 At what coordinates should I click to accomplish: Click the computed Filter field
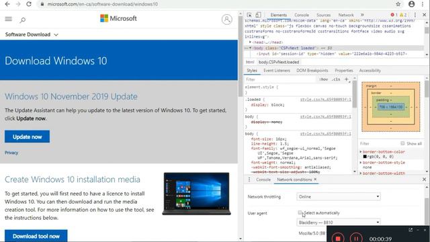click(378, 143)
